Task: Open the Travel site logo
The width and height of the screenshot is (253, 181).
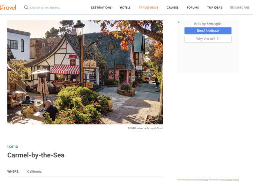Action: (x=8, y=8)
